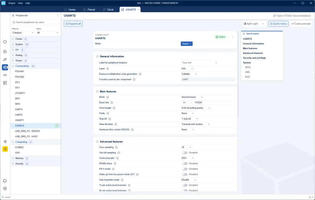Click the notification bell in status bar

[310, 197]
